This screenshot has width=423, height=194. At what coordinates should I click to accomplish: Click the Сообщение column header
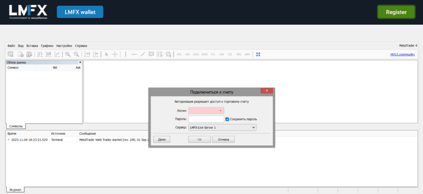point(88,133)
